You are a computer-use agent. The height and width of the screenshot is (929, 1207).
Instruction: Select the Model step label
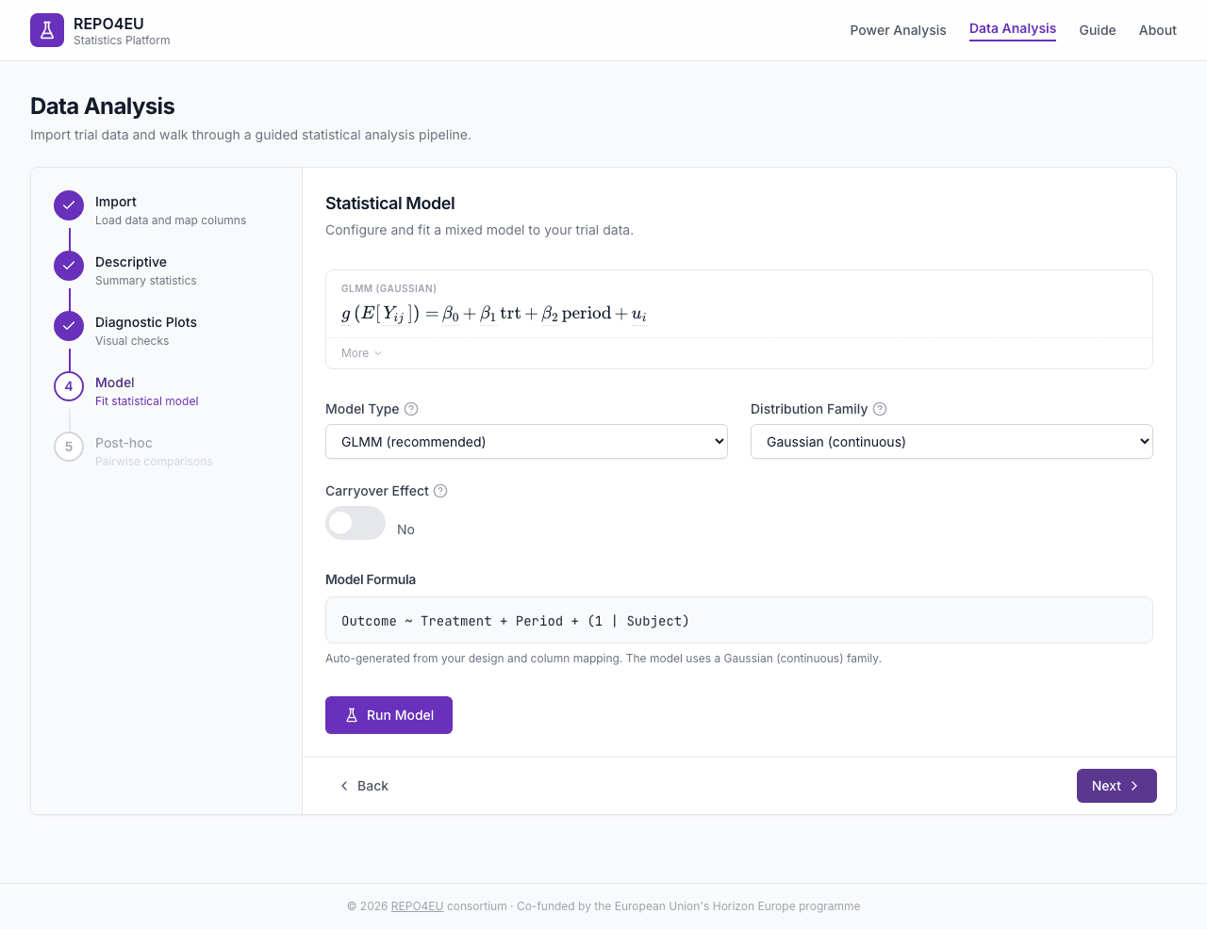pos(115,383)
